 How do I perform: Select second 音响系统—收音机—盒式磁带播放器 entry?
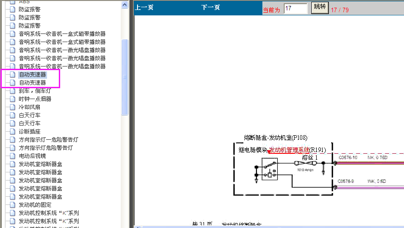pyautogui.click(x=62, y=42)
